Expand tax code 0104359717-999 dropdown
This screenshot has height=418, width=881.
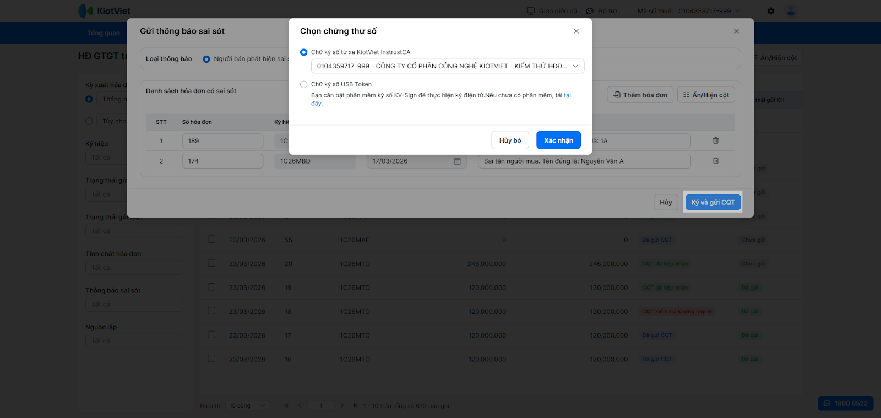click(x=738, y=11)
